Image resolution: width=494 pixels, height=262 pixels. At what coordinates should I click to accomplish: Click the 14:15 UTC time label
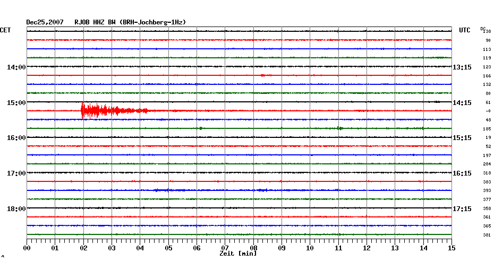[462, 103]
